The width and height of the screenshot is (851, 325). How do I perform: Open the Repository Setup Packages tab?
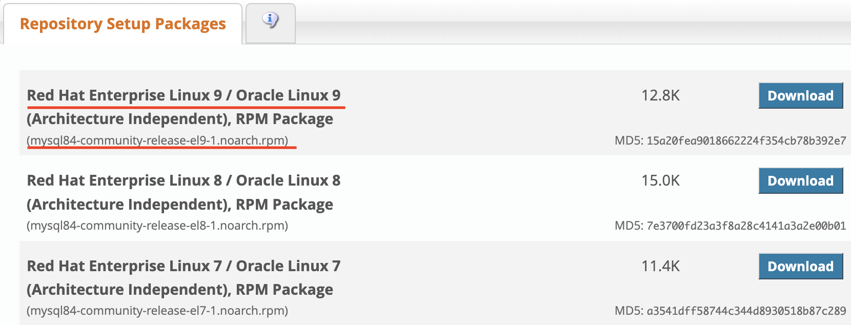(x=122, y=23)
